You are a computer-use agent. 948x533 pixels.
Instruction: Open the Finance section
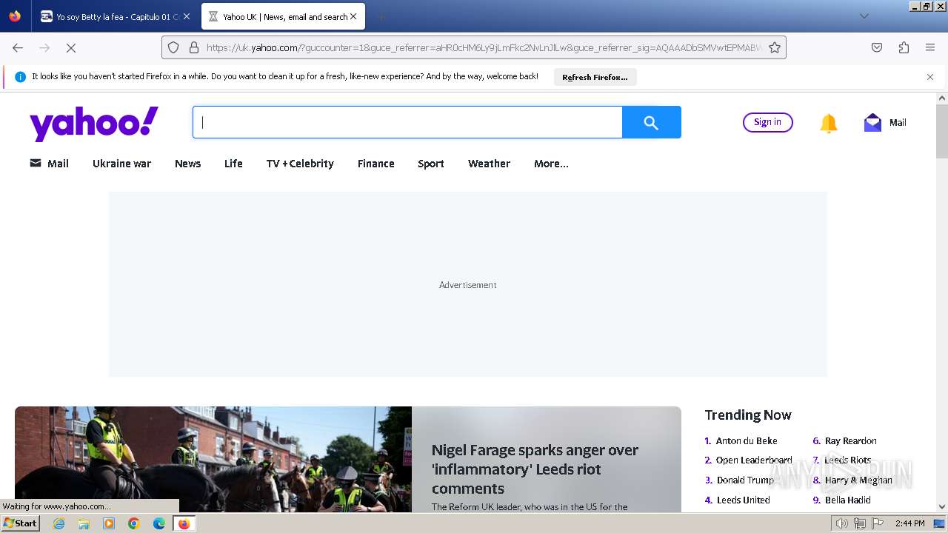375,164
